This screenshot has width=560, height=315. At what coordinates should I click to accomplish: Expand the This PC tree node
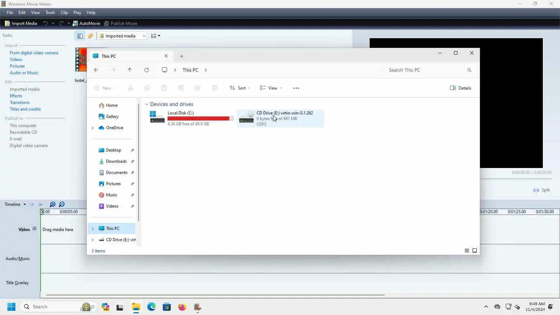point(93,229)
